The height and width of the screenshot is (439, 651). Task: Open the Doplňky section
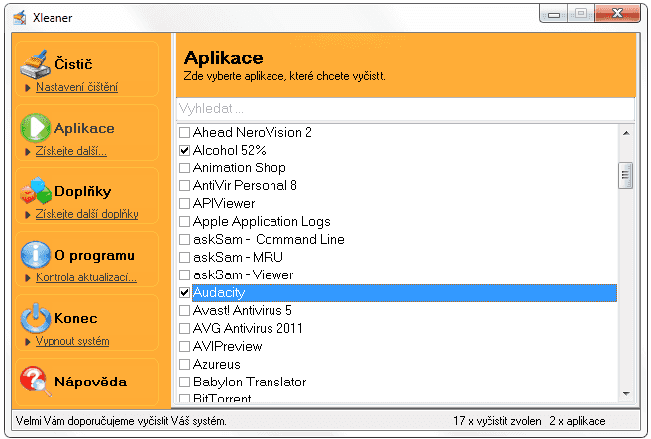83,191
